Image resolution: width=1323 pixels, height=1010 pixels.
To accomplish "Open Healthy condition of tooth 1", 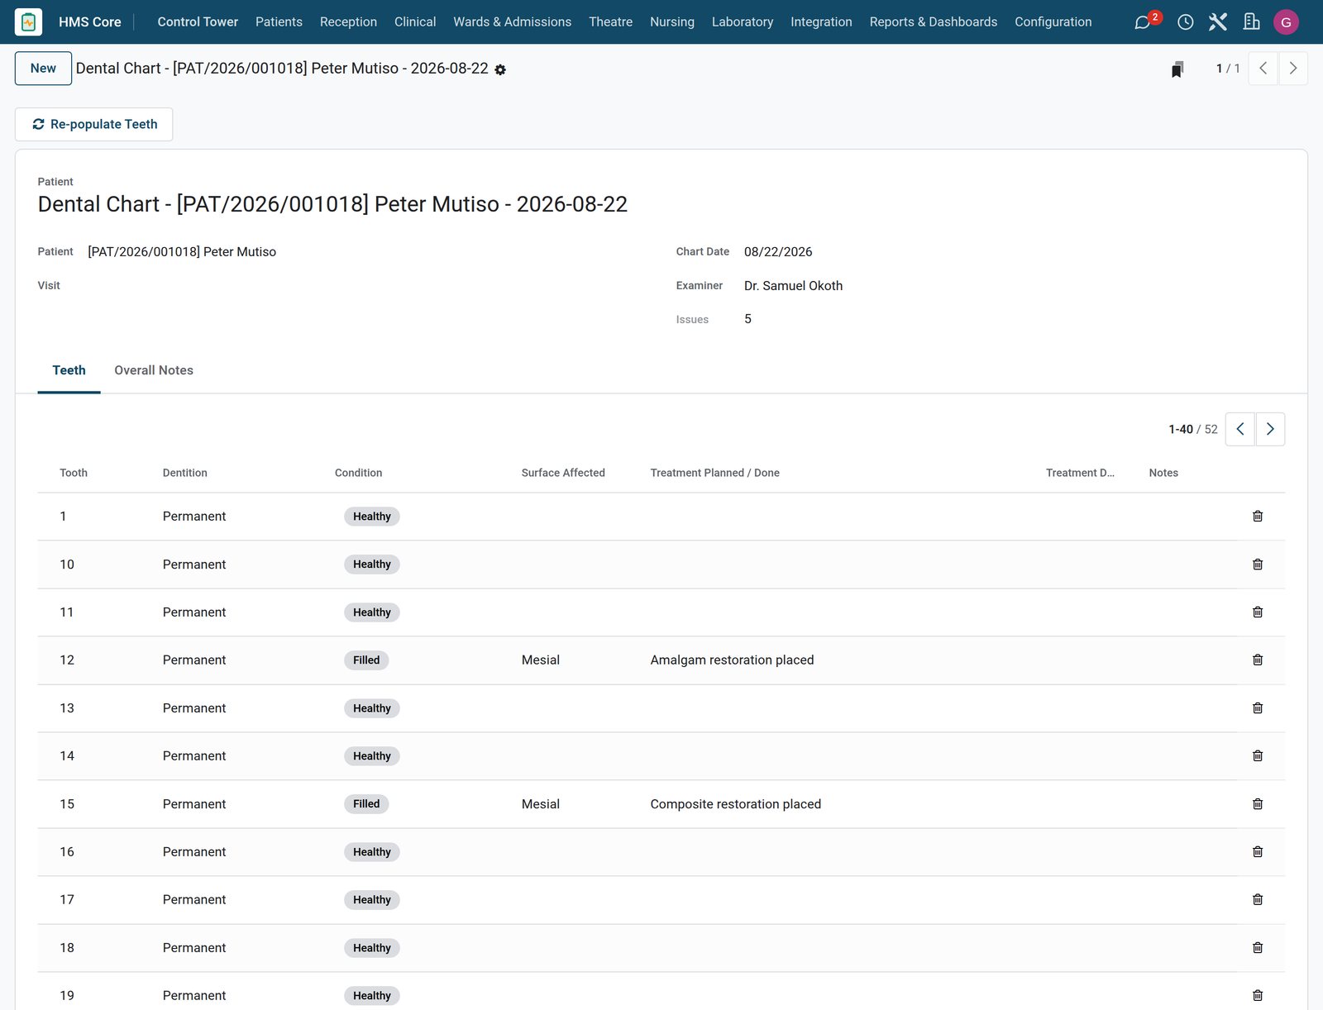I will click(372, 517).
